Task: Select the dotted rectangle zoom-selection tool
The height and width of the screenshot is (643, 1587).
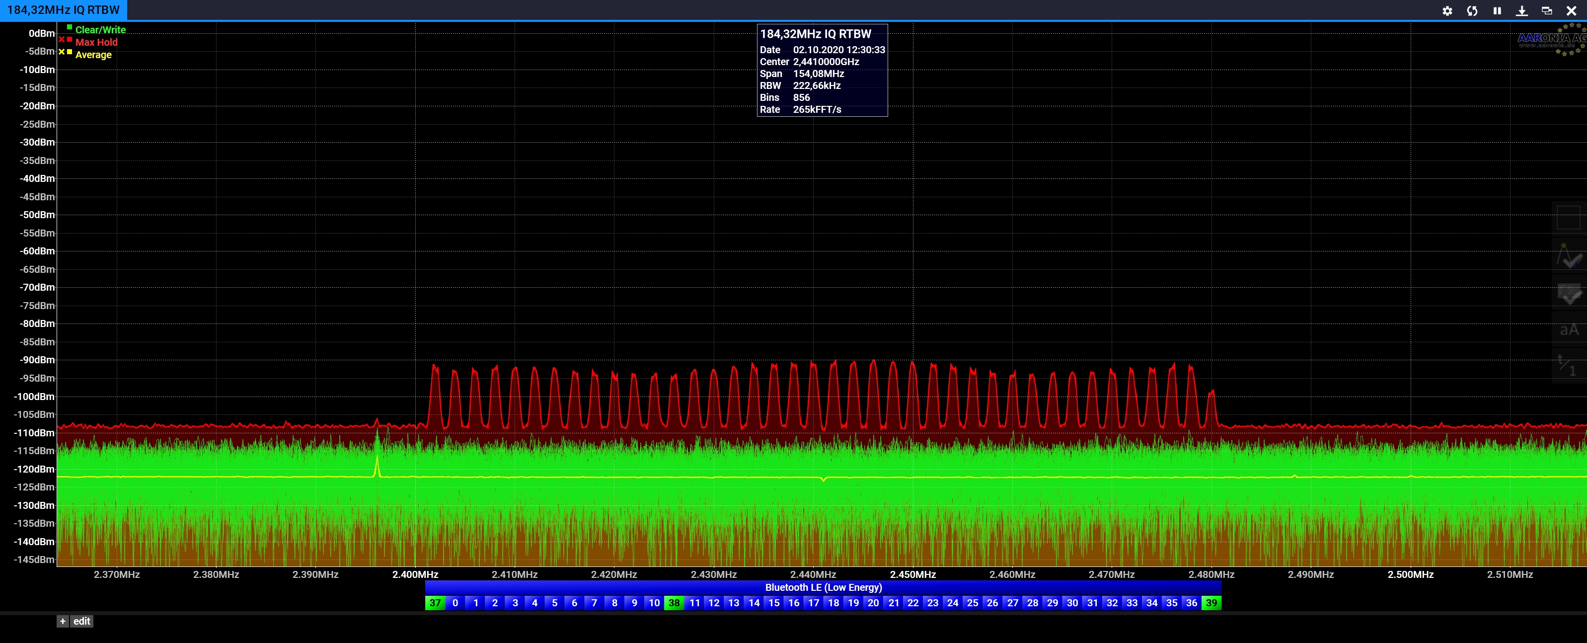Action: point(1568,218)
